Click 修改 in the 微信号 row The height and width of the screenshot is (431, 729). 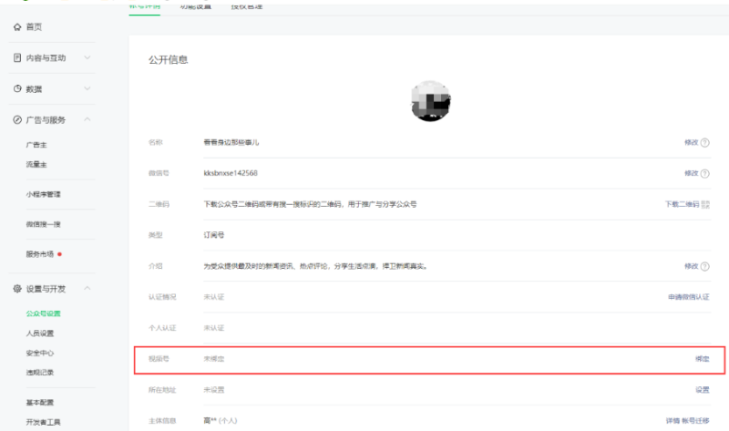pos(691,173)
